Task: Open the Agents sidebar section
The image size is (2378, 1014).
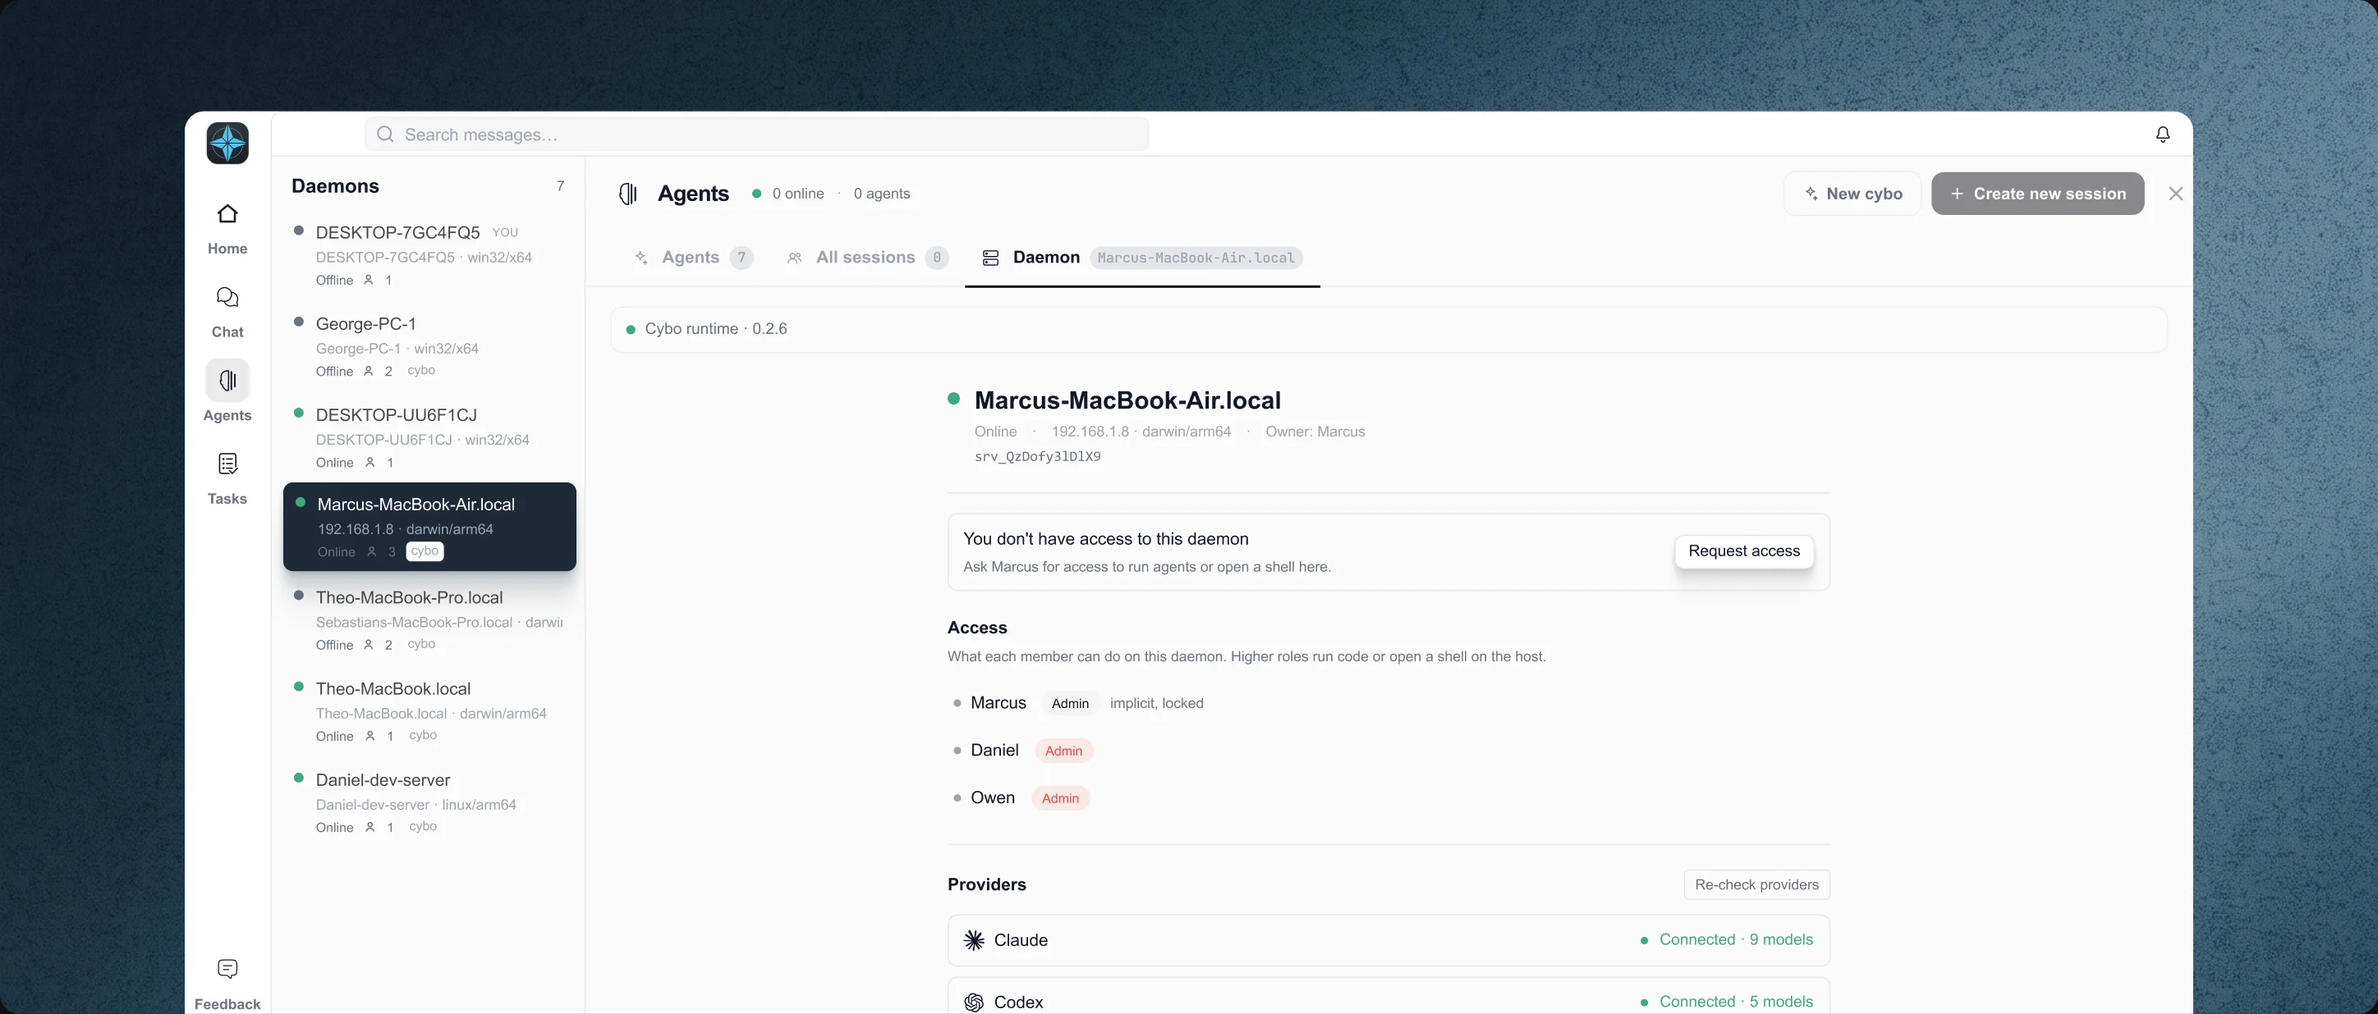Action: pos(227,391)
